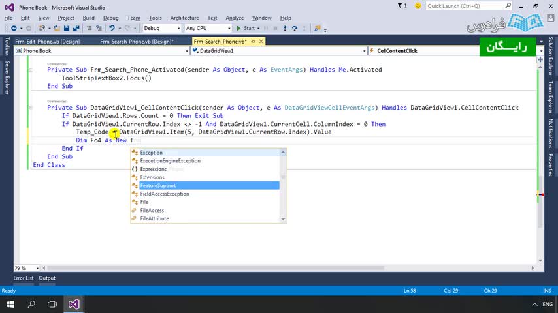Click the Quick Launch input field
The height and width of the screenshot is (313, 558).
coord(465,6)
